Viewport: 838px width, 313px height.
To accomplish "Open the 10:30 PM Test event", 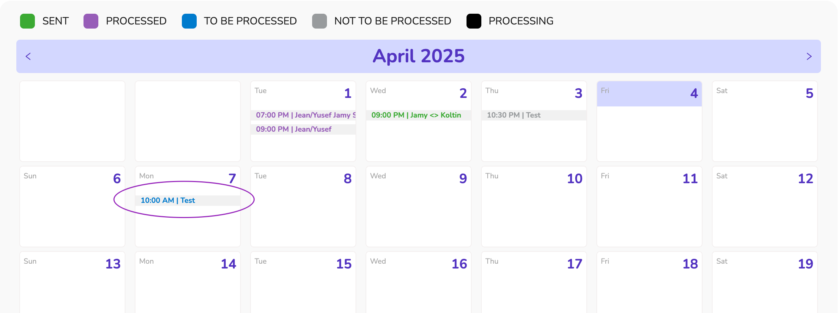I will pyautogui.click(x=514, y=115).
